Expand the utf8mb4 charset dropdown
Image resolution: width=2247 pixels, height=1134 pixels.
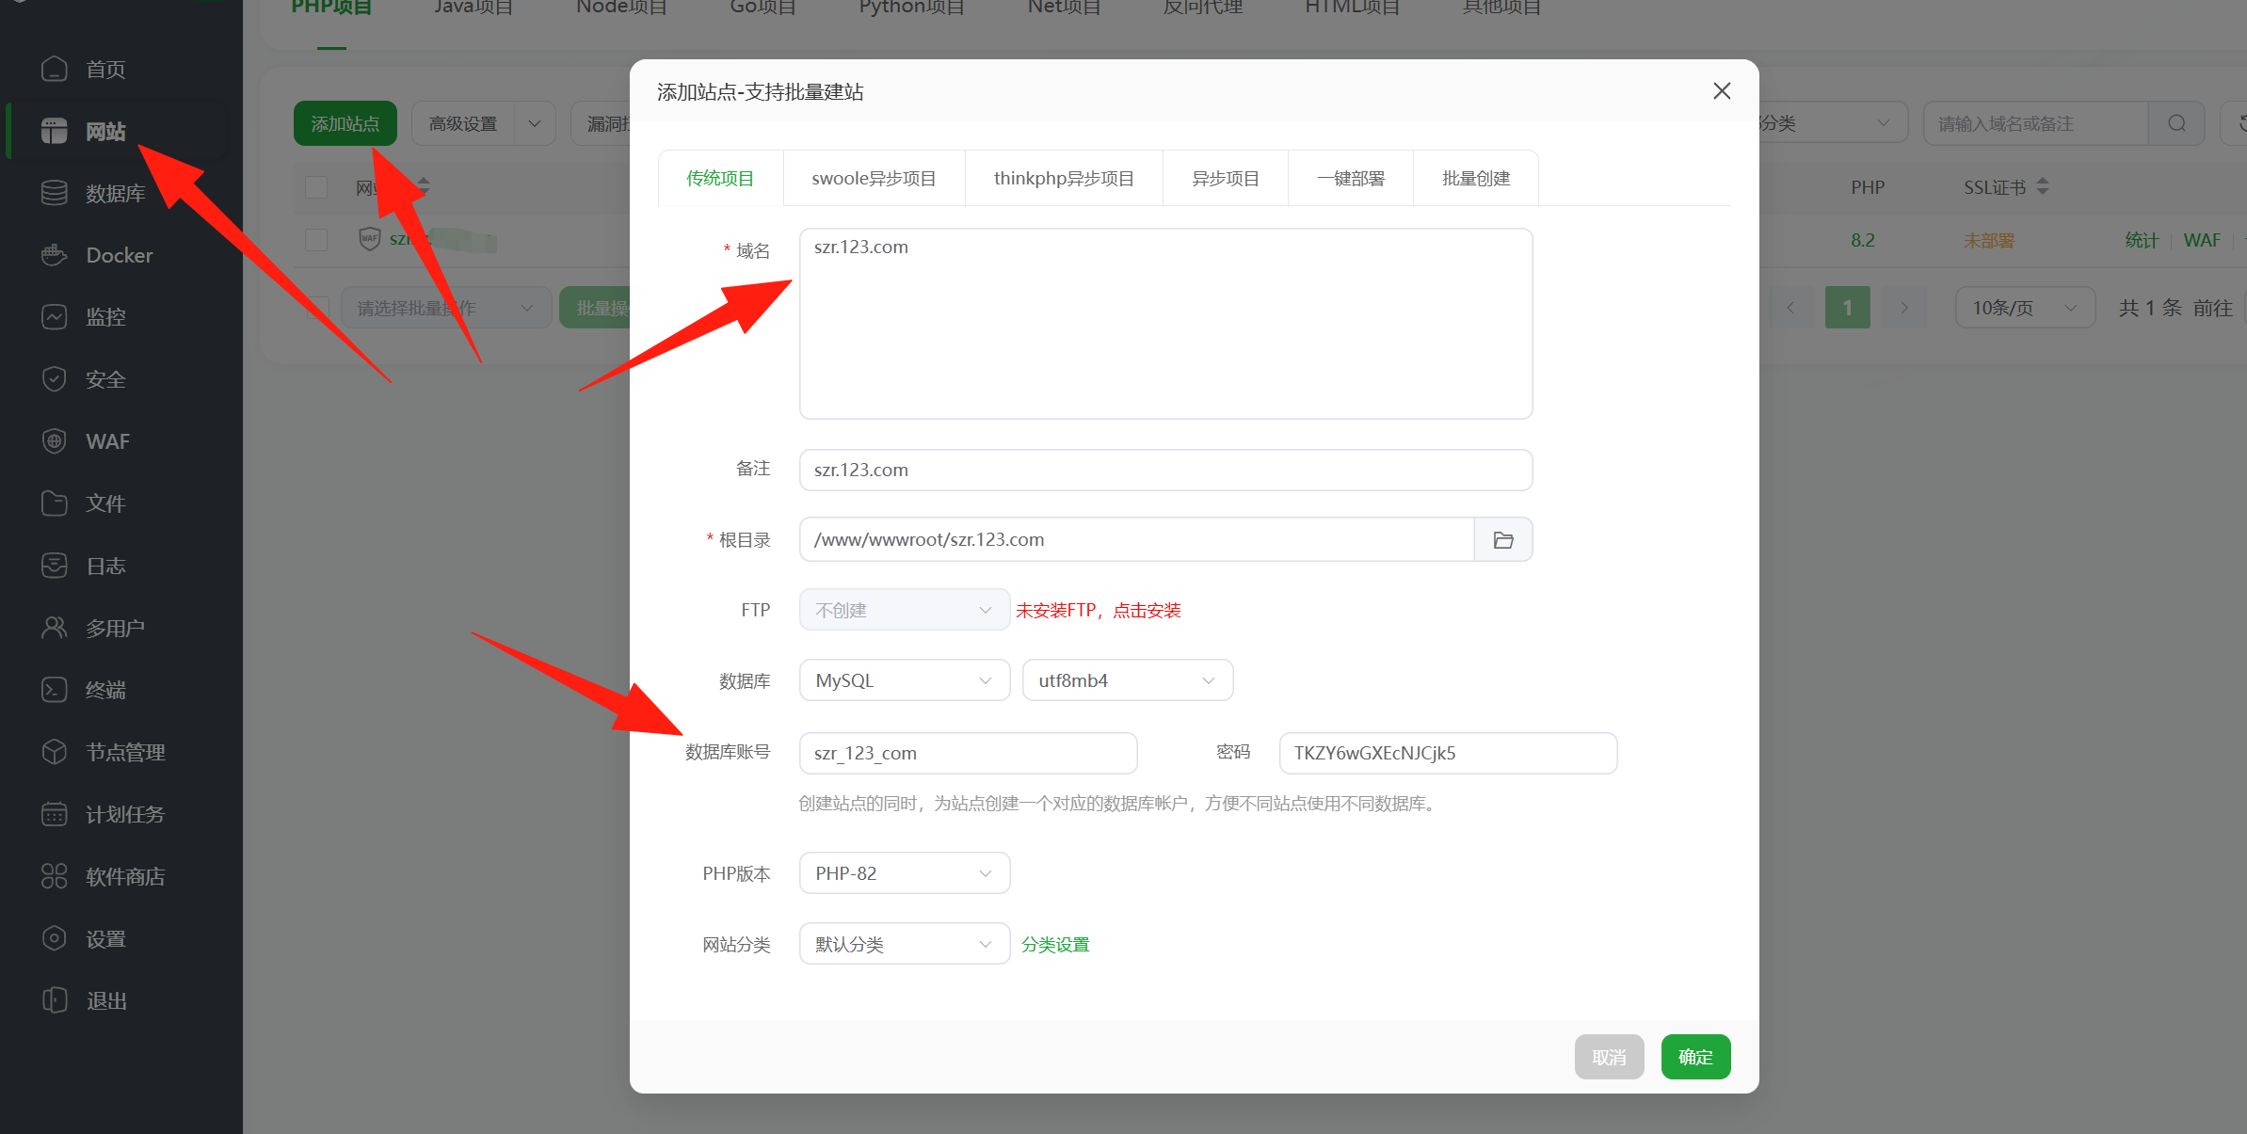[x=1127, y=680]
